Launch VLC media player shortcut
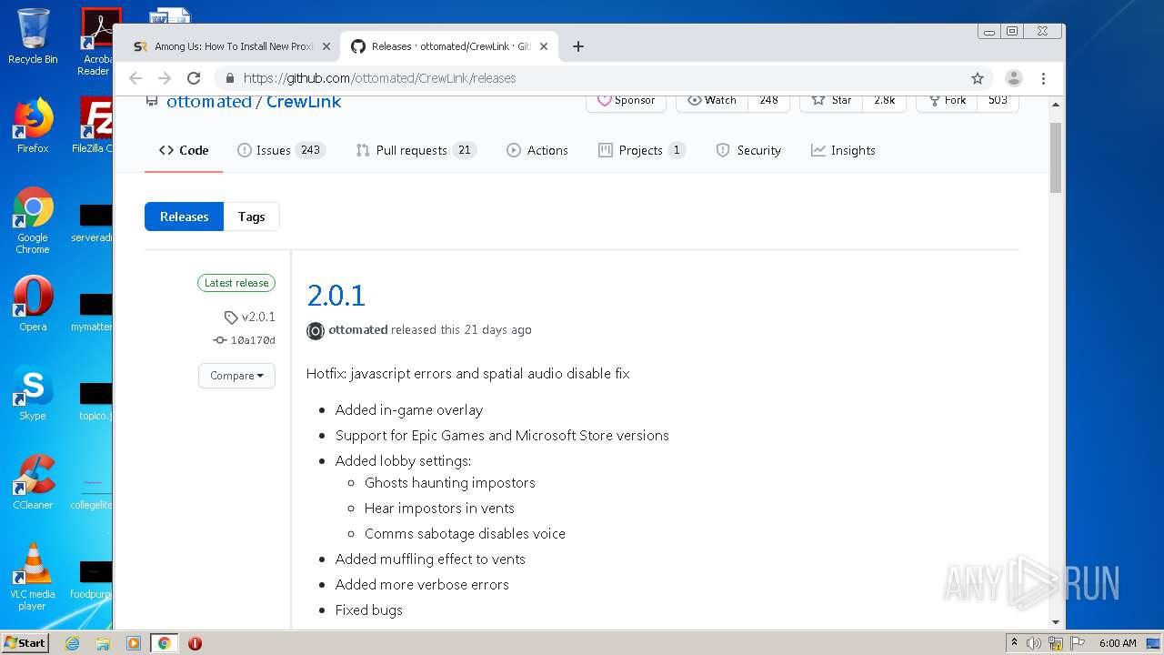1164x655 pixels. pos(33,577)
